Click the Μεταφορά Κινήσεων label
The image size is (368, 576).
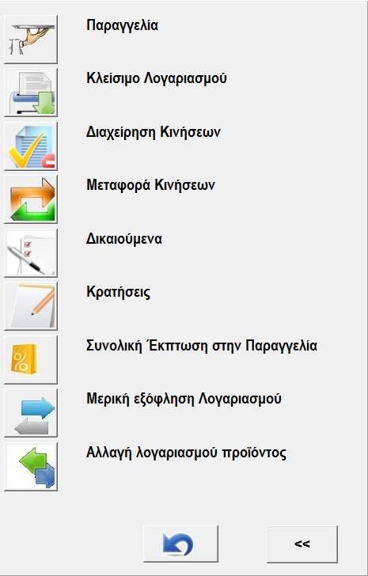pos(150,185)
